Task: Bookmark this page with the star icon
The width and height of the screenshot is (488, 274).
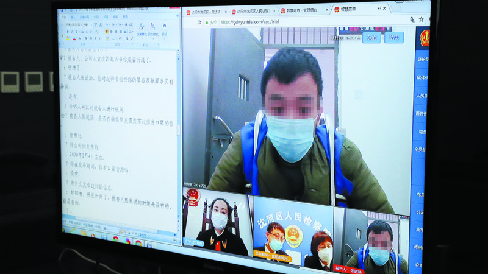Action: (x=421, y=19)
